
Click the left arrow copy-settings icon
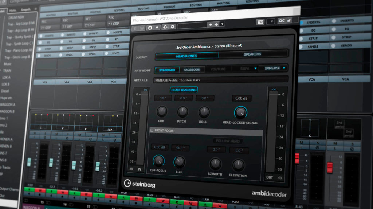coord(157,27)
